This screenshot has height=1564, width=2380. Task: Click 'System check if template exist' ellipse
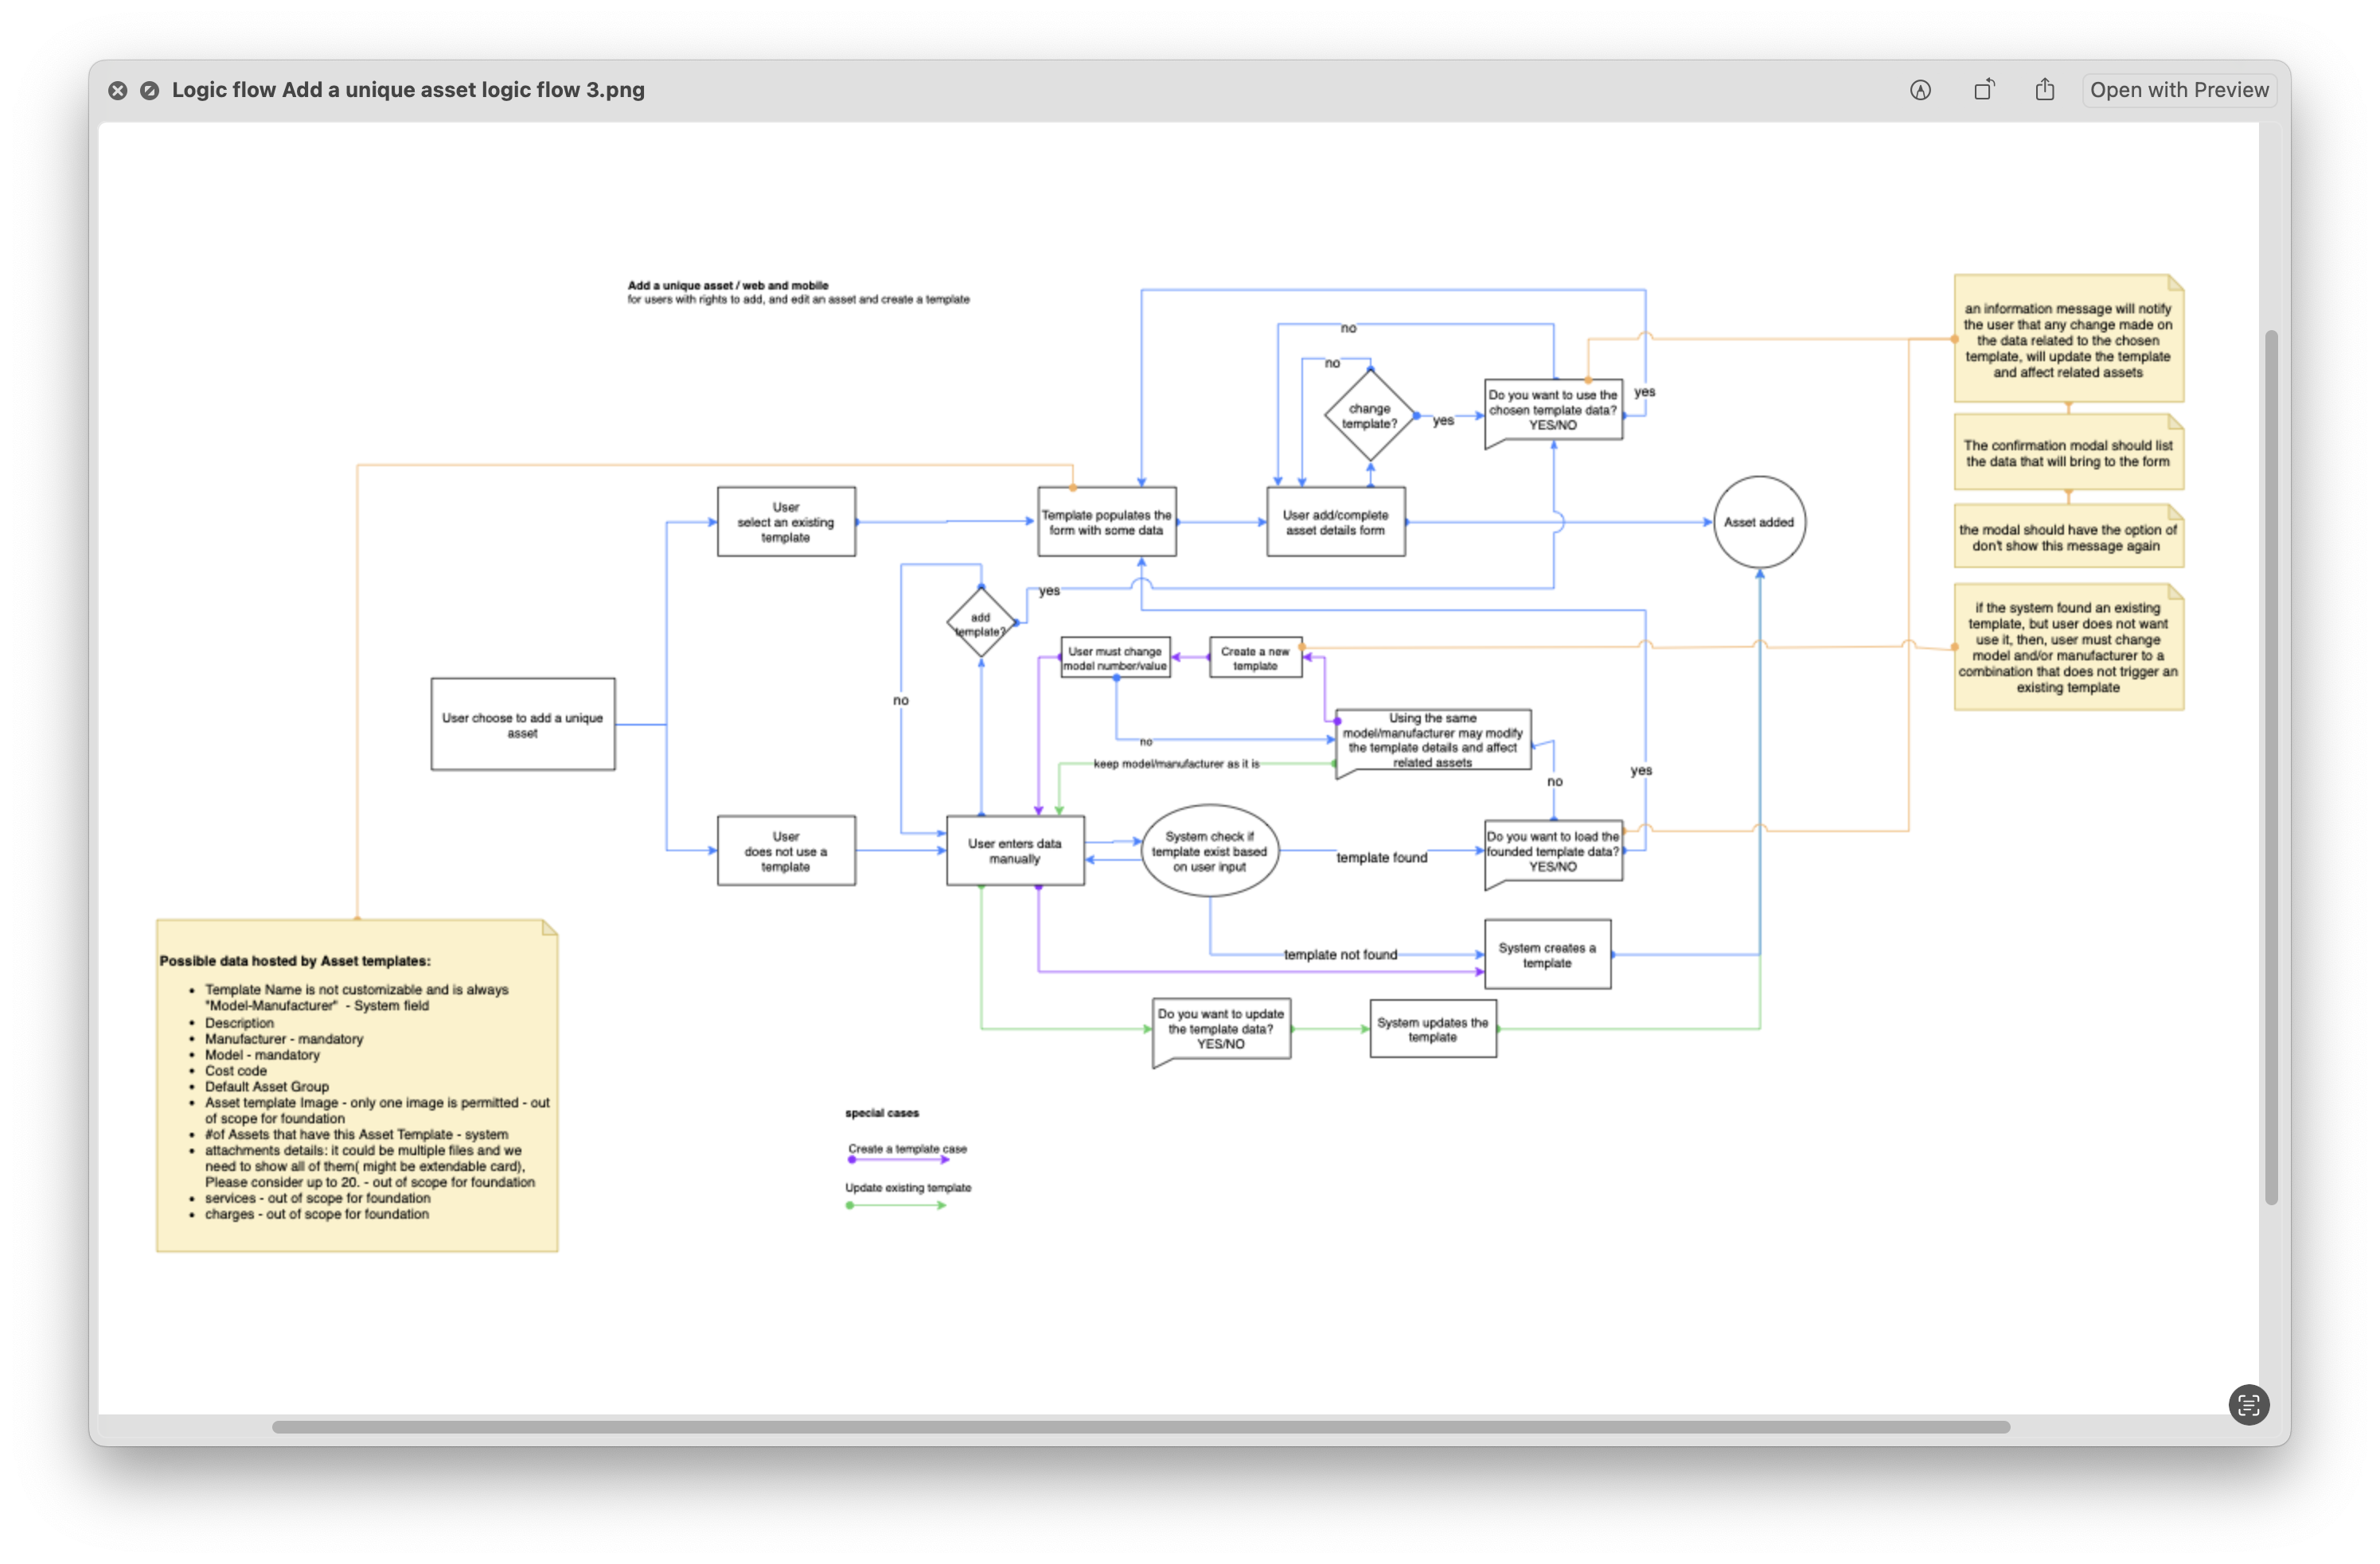pyautogui.click(x=1209, y=850)
